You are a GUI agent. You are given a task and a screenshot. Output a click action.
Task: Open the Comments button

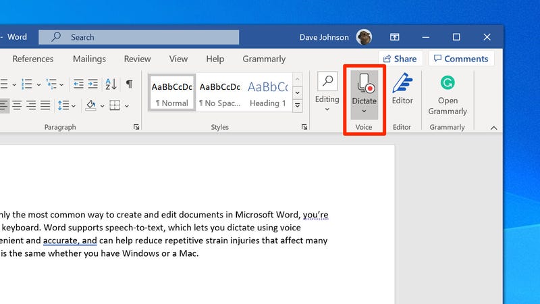[461, 59]
